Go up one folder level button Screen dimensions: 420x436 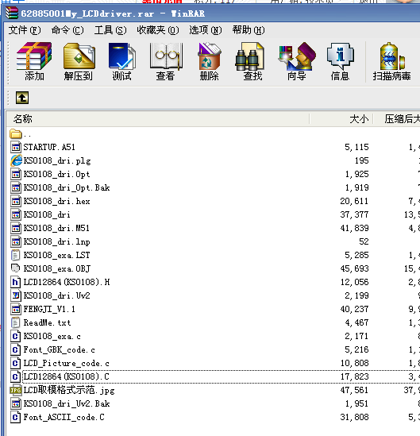click(x=22, y=98)
